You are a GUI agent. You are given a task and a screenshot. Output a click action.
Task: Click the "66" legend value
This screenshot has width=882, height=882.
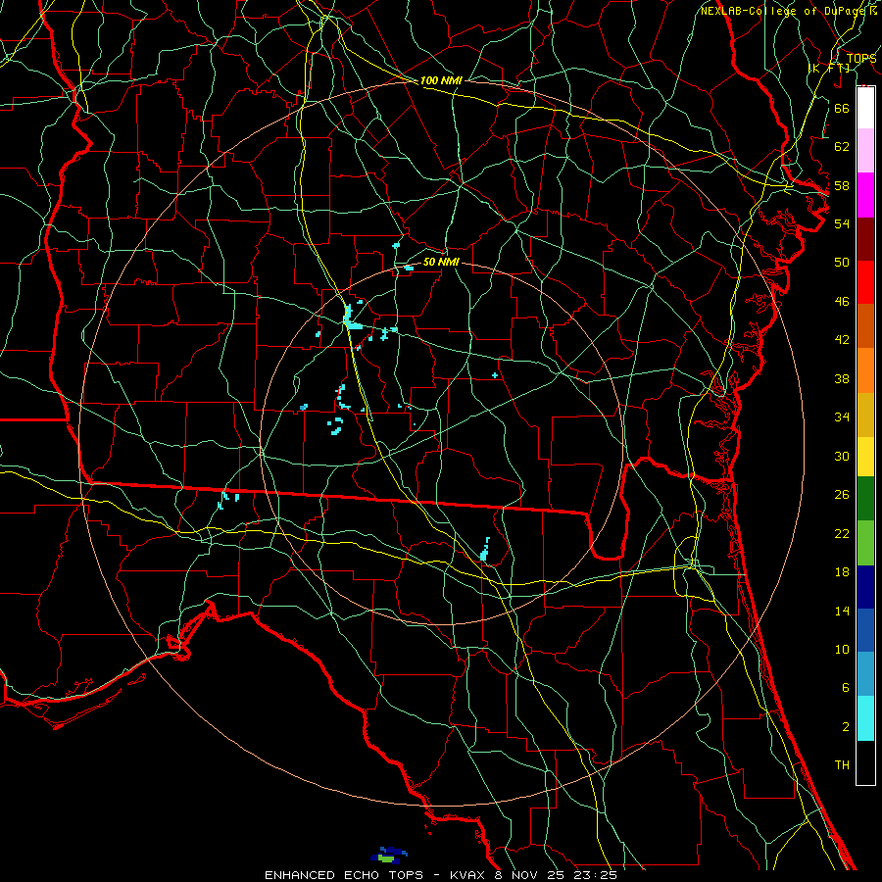point(842,108)
